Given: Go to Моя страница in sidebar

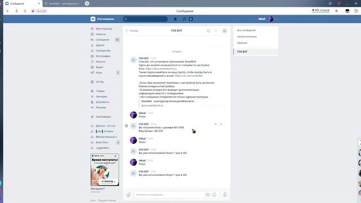Looking at the screenshot, I should click(x=104, y=29).
